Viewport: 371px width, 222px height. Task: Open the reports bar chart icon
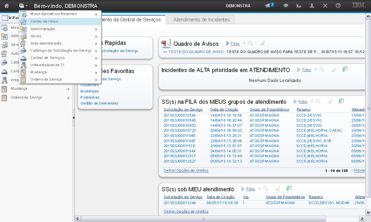[x=299, y=6]
